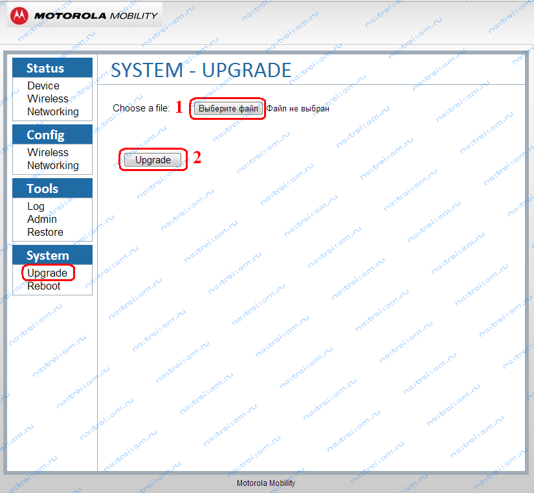Select Reboot under the System section
534x493 pixels.
tap(44, 286)
